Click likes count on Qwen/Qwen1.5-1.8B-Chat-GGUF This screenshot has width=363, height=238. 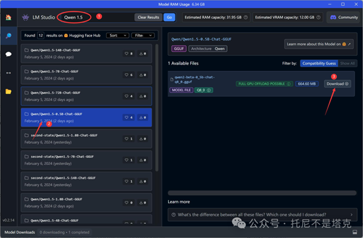129,203
